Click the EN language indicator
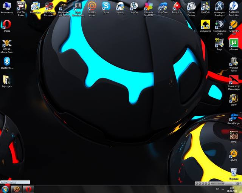This screenshot has height=193, width=242. 217,188
